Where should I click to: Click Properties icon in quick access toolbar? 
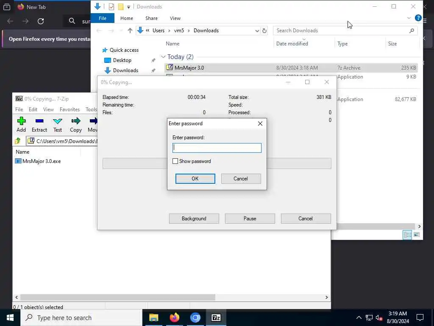coord(111,7)
